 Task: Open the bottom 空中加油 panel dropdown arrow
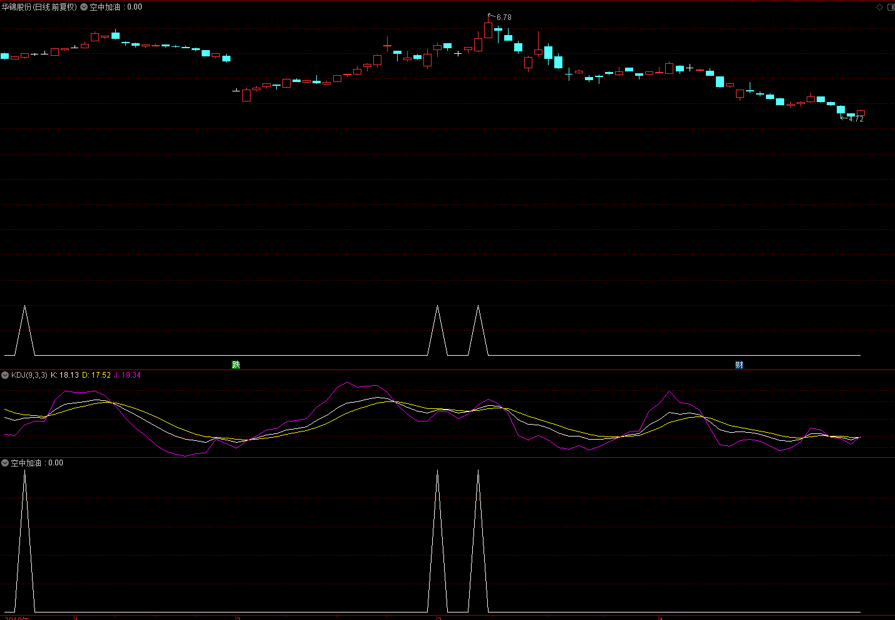5,463
